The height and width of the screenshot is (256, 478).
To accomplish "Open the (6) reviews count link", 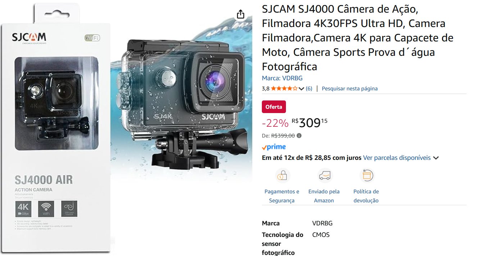I will (309, 89).
